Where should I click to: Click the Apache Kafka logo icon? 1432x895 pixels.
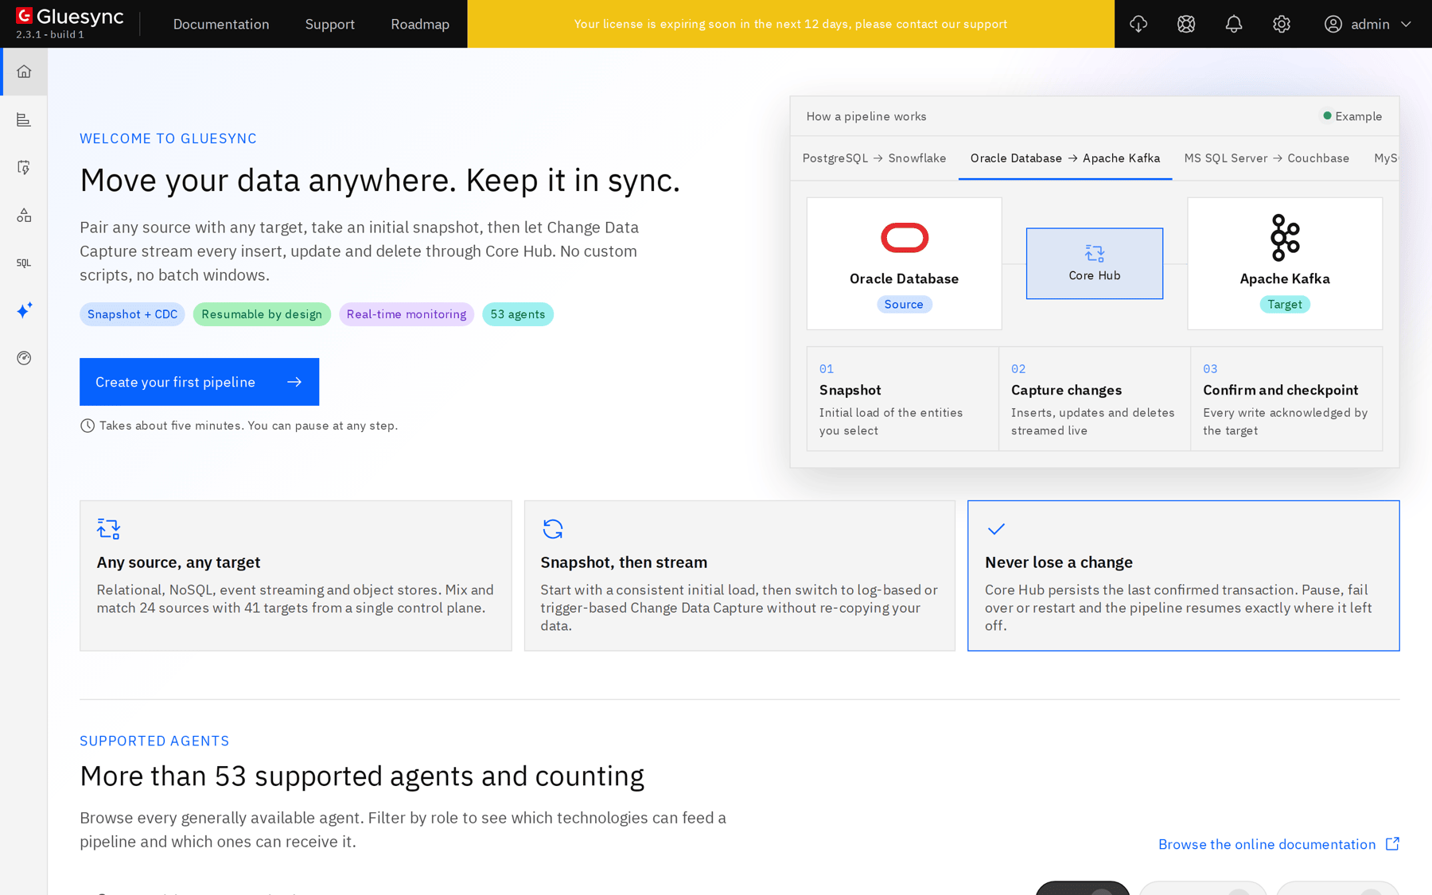tap(1285, 237)
